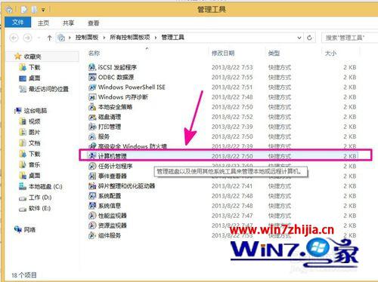
Task: Select the 任务计划程序 clock icon
Action: 92,166
